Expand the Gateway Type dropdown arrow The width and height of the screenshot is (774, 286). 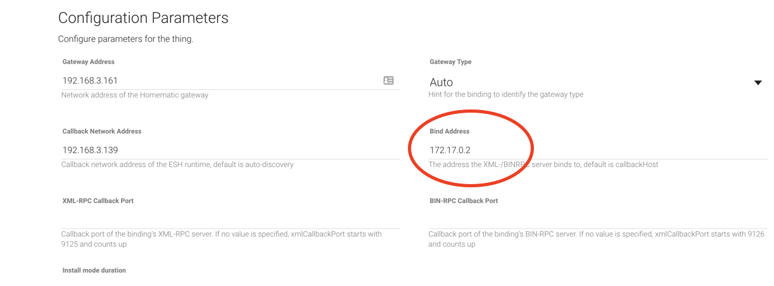pyautogui.click(x=758, y=83)
